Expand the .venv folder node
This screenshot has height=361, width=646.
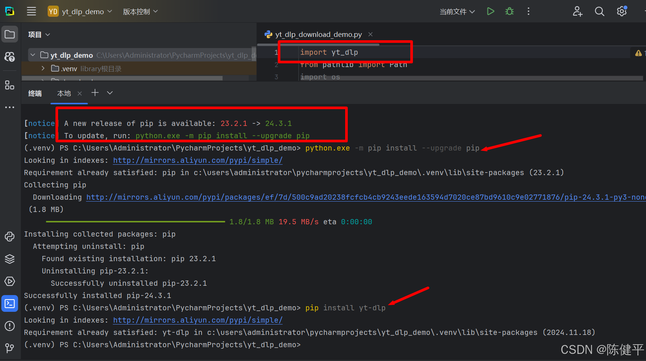point(43,68)
